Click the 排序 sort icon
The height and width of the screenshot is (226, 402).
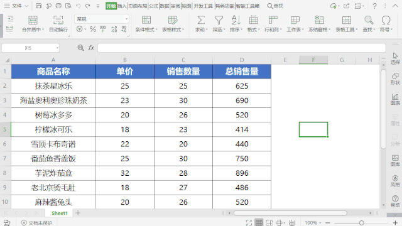[x=236, y=20]
